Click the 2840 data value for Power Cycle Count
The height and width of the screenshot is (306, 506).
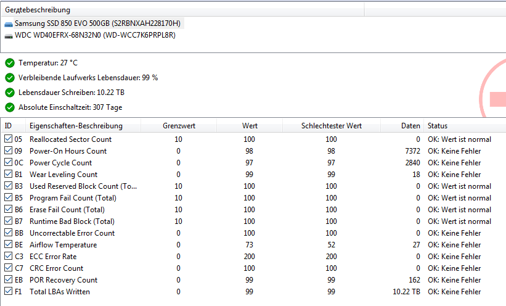tap(413, 162)
